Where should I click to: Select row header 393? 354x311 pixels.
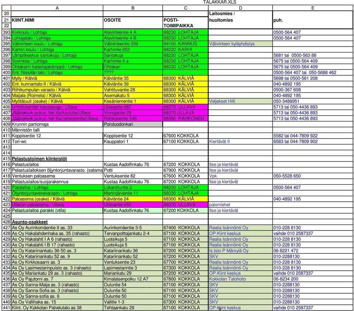point(7,33)
